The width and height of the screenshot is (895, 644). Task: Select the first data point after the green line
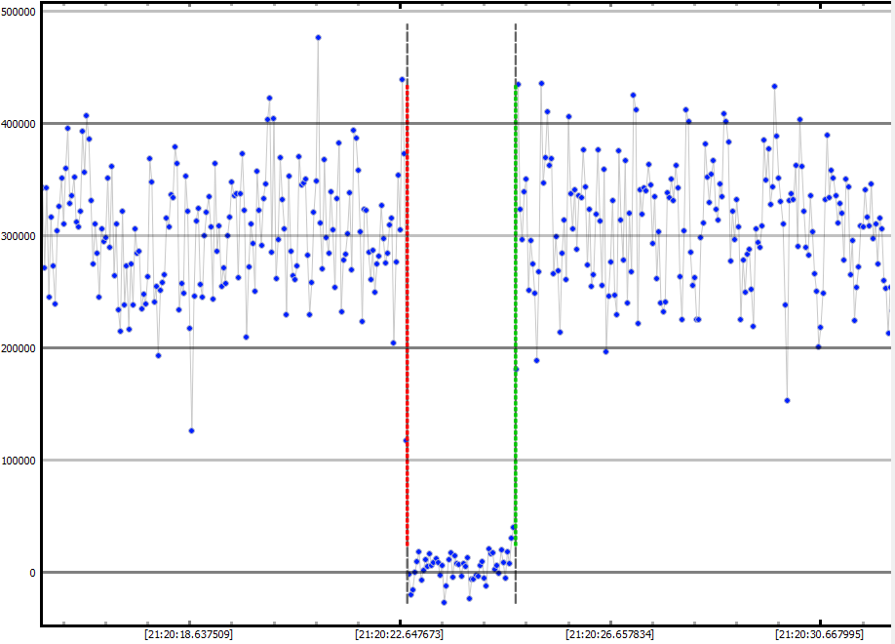[518, 84]
